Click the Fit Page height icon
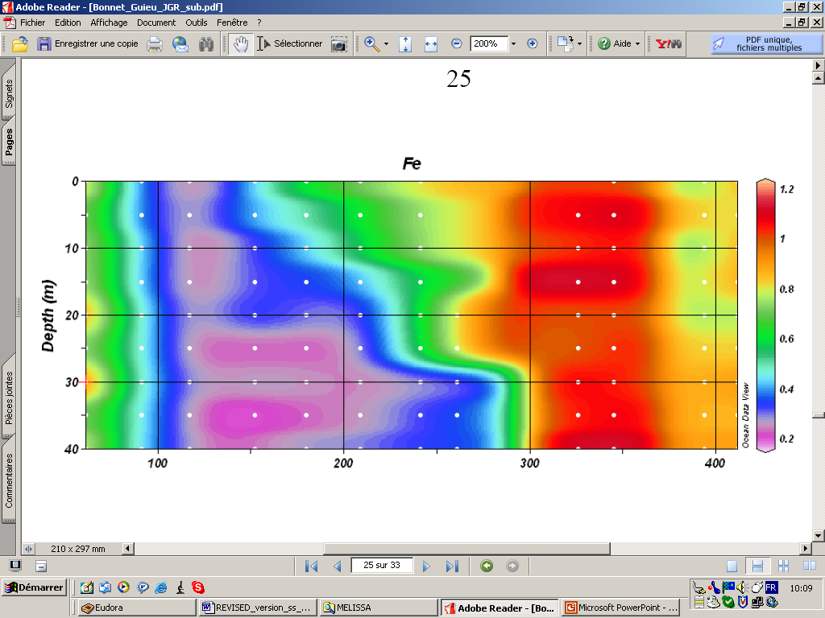The height and width of the screenshot is (618, 825). 405,44
